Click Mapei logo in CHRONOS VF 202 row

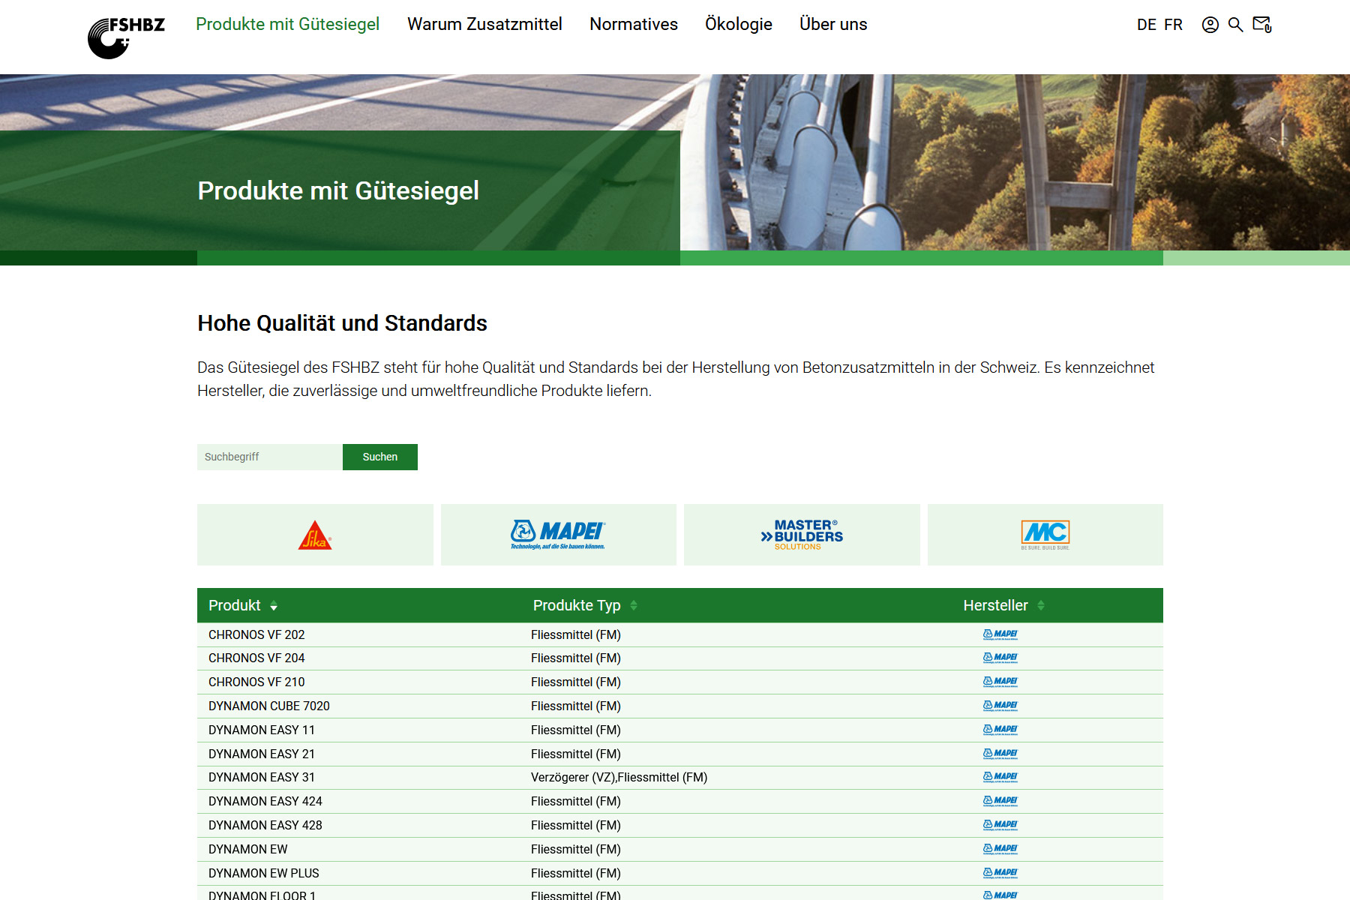point(1000,634)
